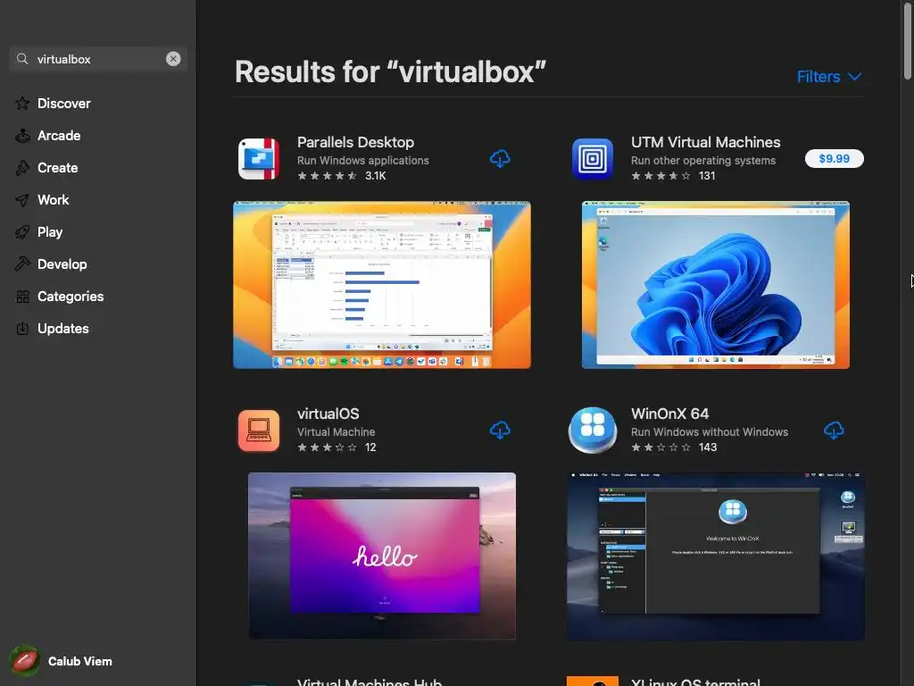
Task: Click the 143 ratings count
Action: click(x=708, y=448)
